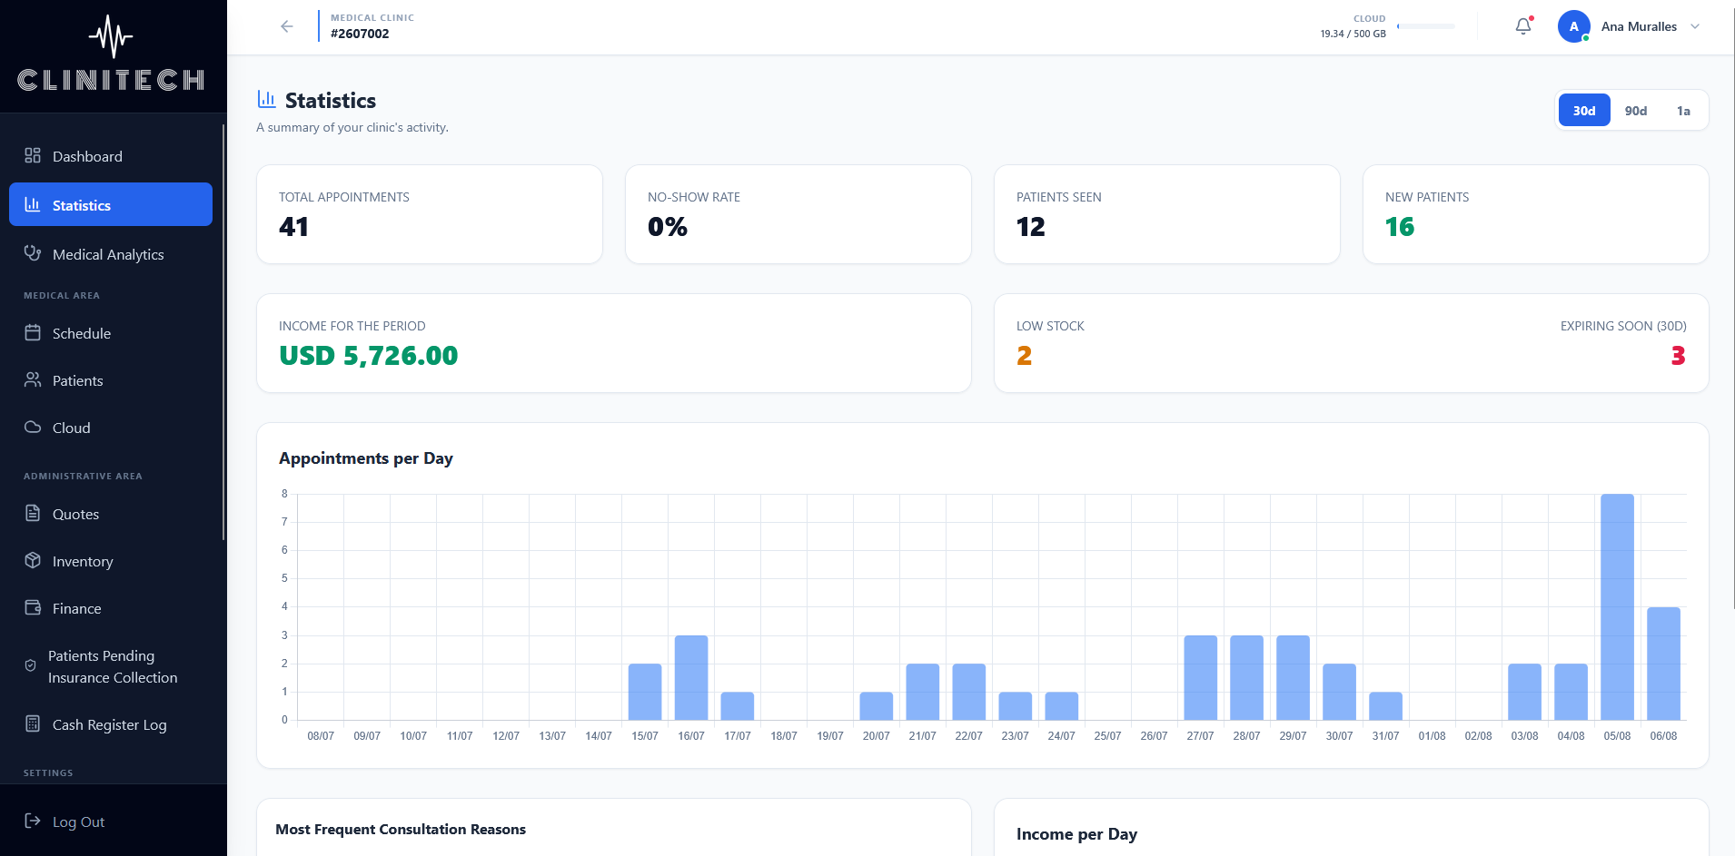
Task: Click the Statistics heading chart icon
Action: (x=266, y=99)
